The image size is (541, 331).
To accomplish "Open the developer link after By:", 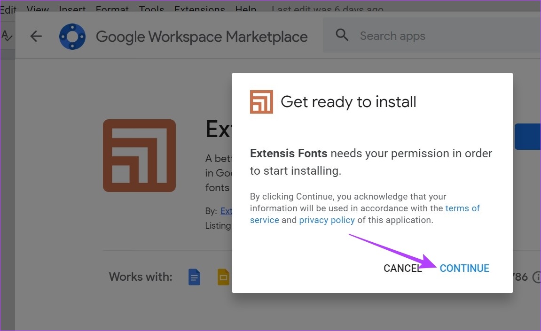I will pos(227,211).
